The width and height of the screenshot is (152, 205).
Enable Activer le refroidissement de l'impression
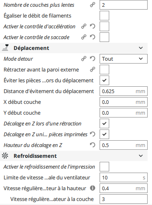pos(104,167)
